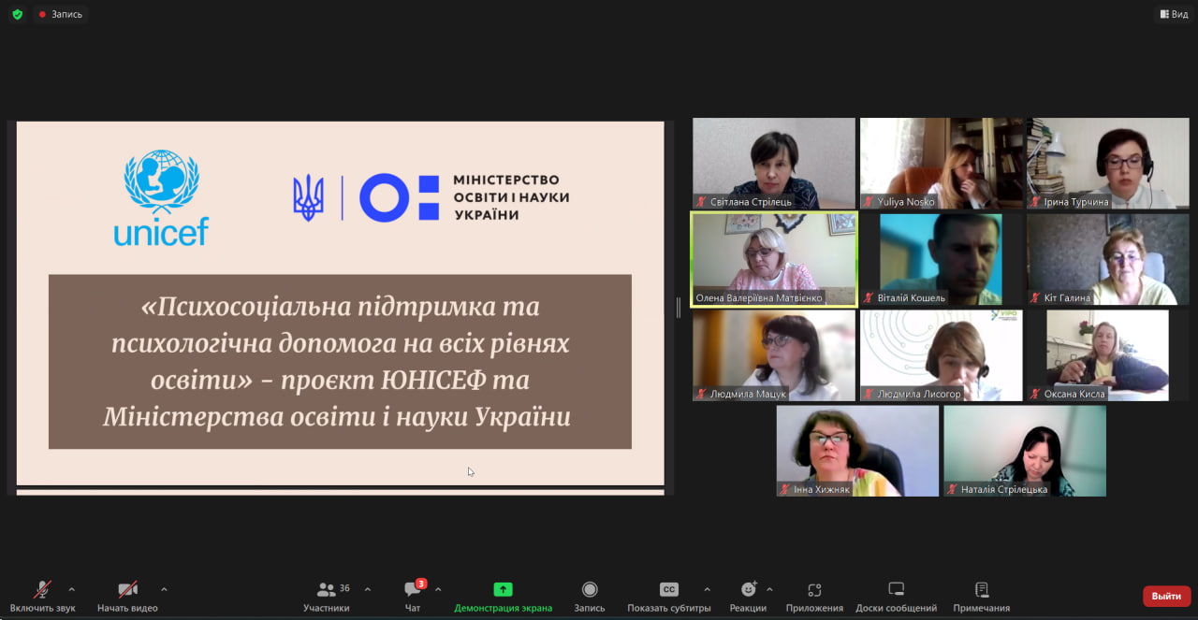This screenshot has width=1198, height=620.
Task: Expand arrow next to Реакции
Action: point(769,589)
